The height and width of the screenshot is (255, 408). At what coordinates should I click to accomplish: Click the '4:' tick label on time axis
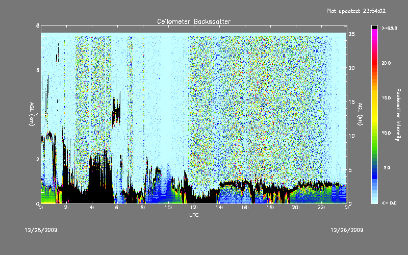click(92, 208)
